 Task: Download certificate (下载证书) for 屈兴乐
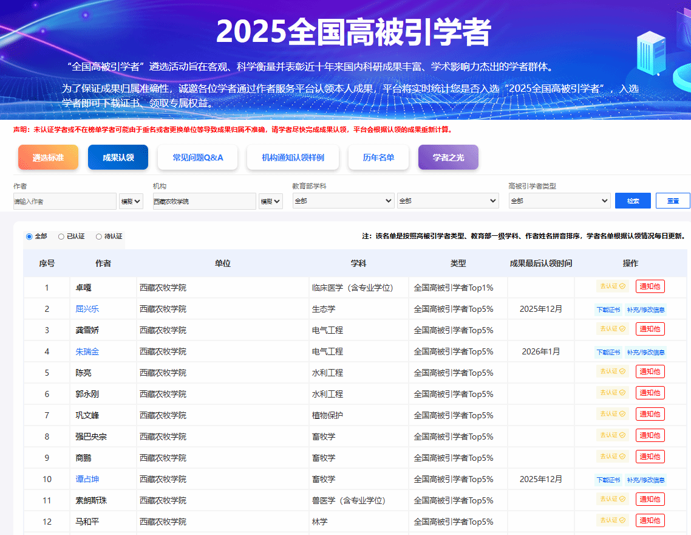click(x=608, y=309)
